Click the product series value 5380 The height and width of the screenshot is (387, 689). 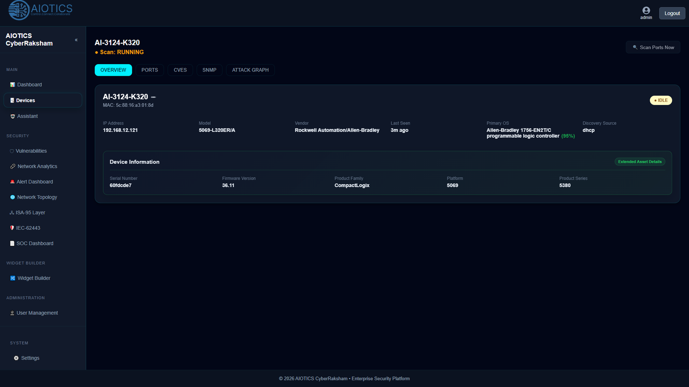click(x=565, y=185)
